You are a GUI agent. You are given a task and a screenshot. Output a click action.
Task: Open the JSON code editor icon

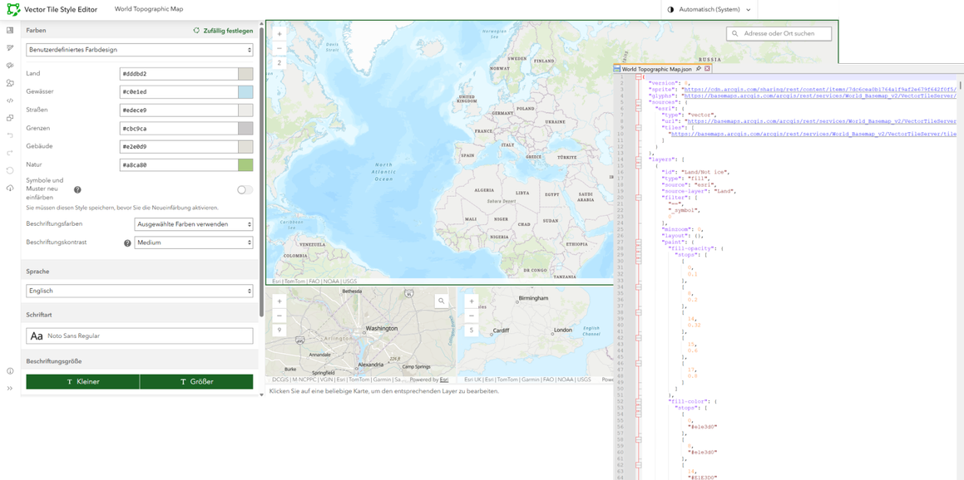pos(10,100)
